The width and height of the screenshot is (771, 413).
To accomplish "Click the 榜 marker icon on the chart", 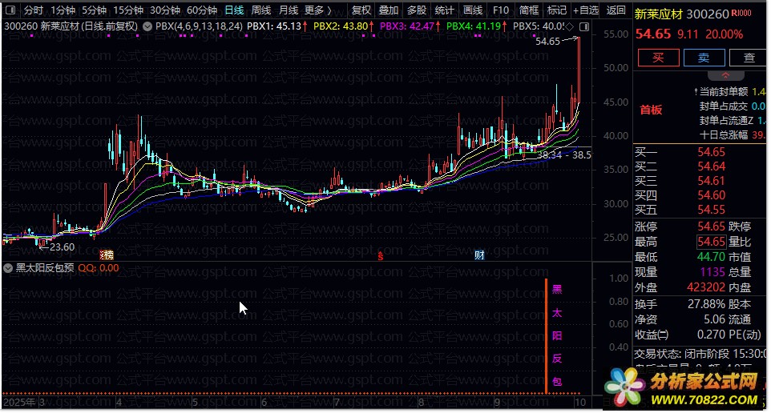I will click(105, 255).
